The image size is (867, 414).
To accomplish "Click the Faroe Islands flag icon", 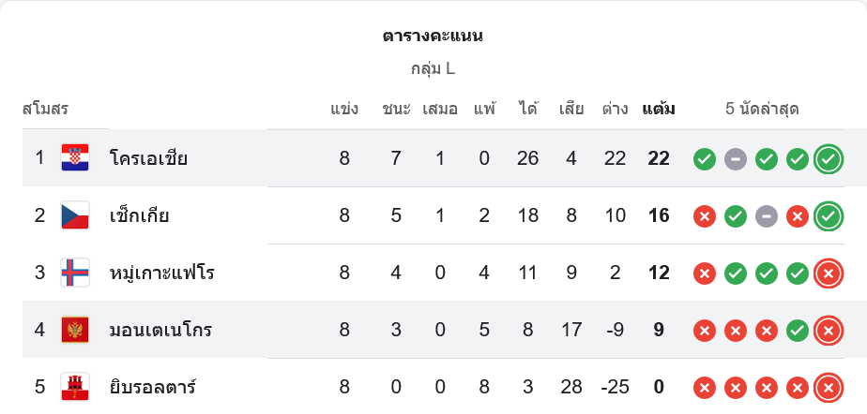I will pos(75,273).
